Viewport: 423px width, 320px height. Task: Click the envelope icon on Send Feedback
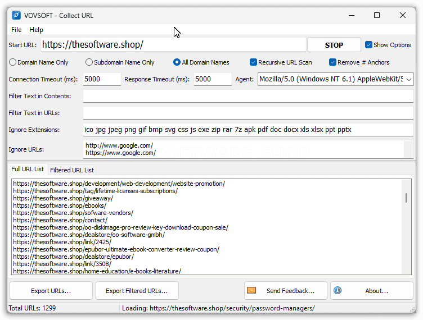click(251, 290)
